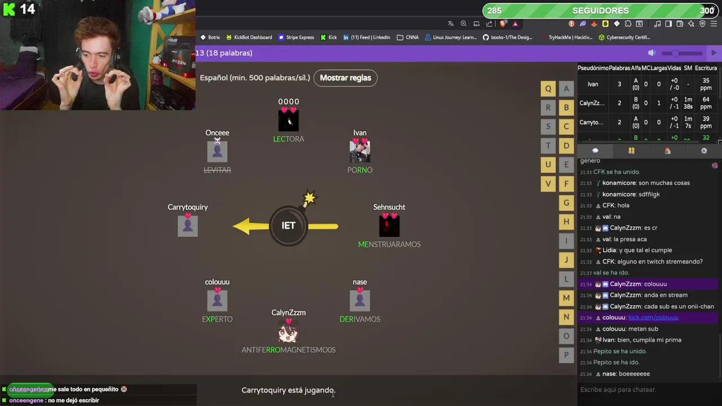Open the Leo AI sparkle icon
The height and width of the screenshot is (406, 722).
(691, 24)
